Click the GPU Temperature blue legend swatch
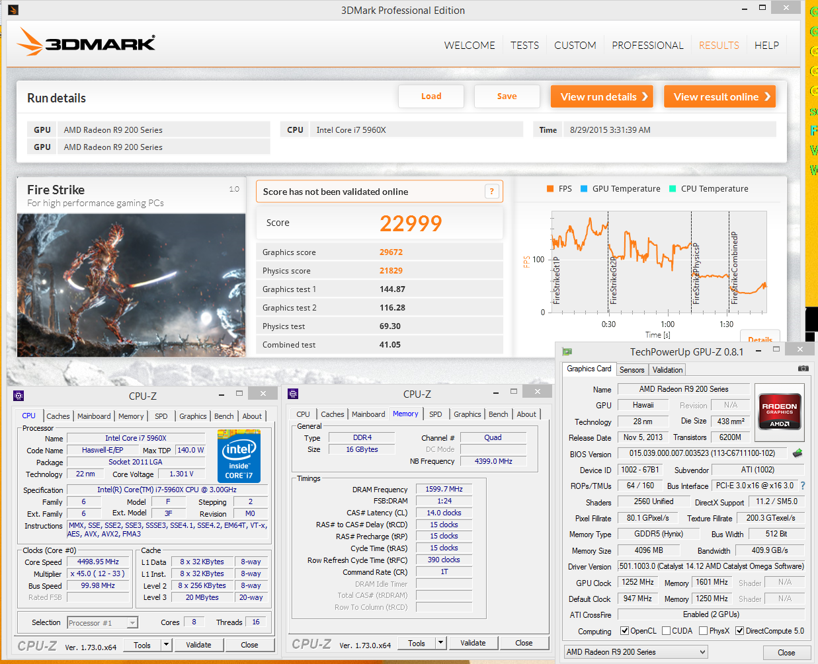Image resolution: width=818 pixels, height=664 pixels. pos(584,189)
